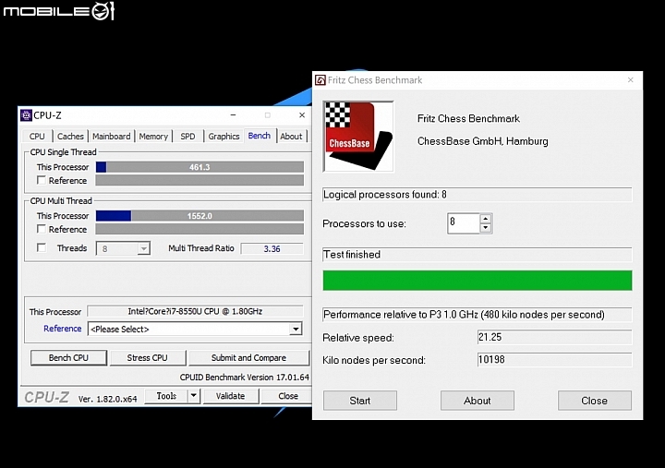Click the Bench CPU button
The height and width of the screenshot is (468, 665).
point(68,358)
